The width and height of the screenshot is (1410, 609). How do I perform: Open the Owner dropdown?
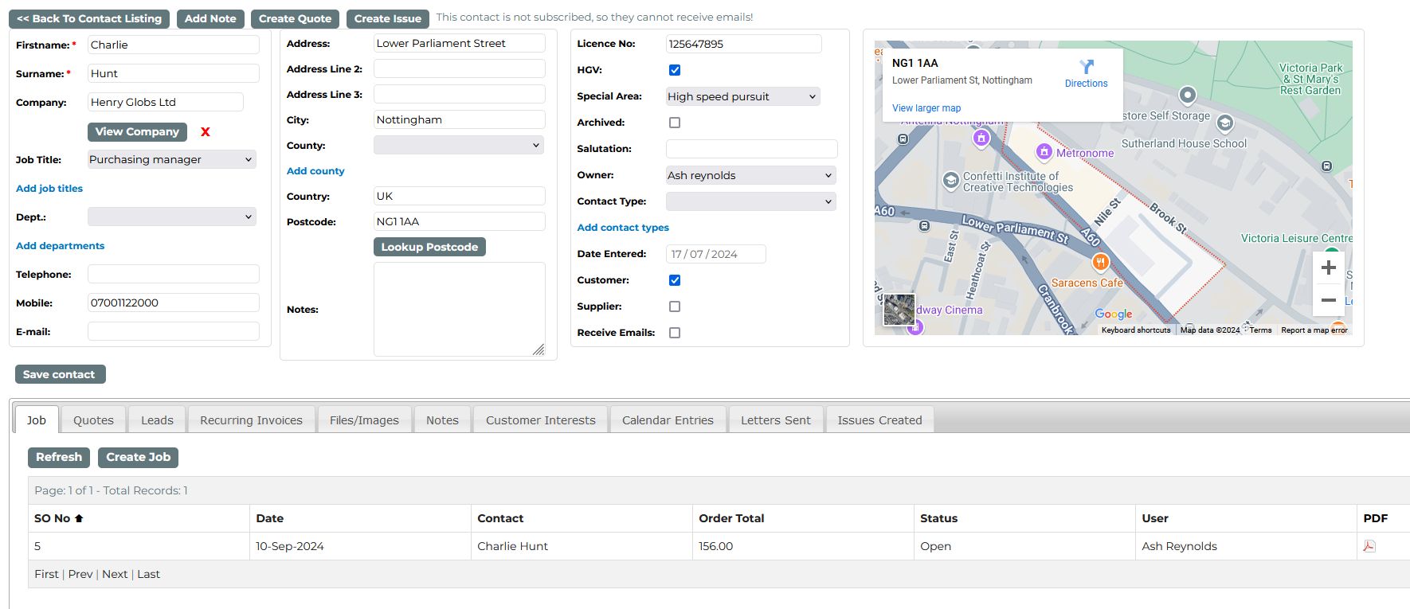pos(750,175)
